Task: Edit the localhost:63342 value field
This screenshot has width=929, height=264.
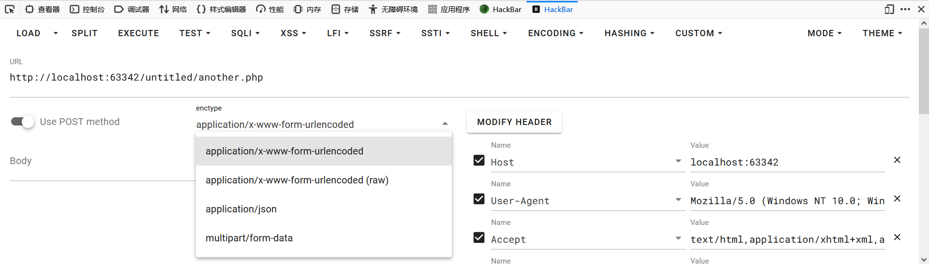Action: click(788, 163)
